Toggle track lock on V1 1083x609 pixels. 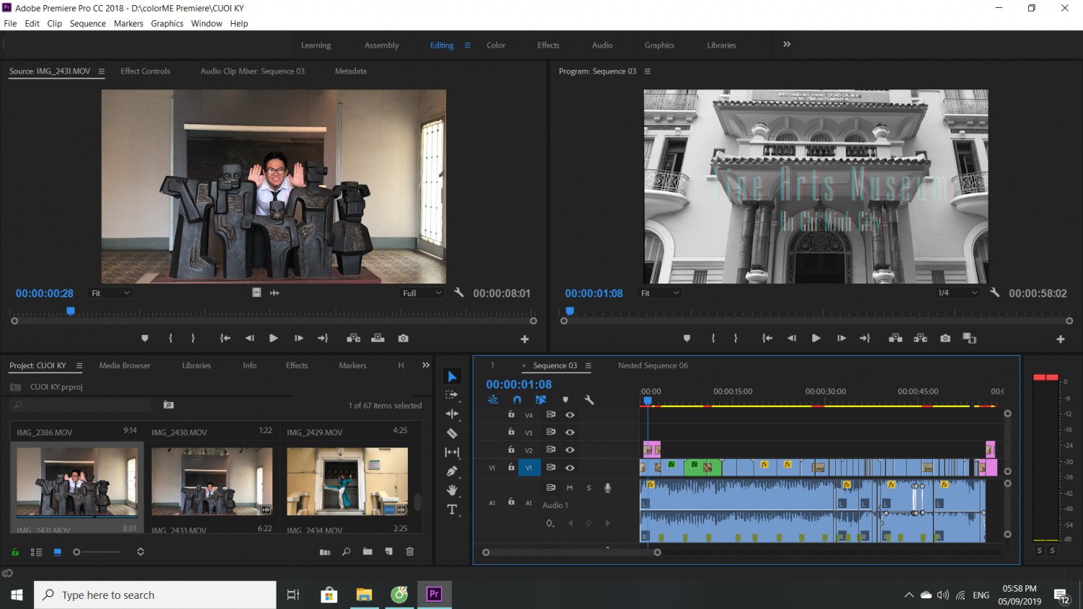(x=511, y=468)
